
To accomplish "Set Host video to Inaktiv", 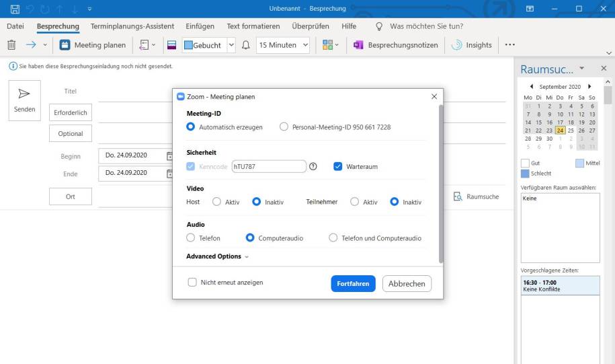I will click(x=257, y=202).
